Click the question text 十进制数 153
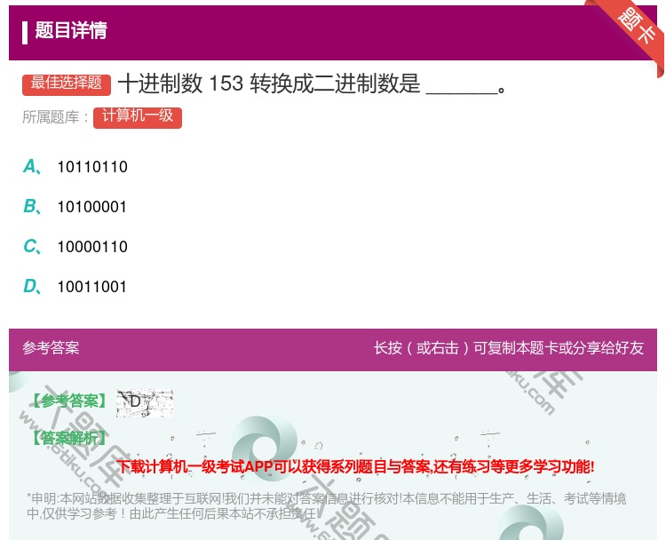Viewport: 666px width, 540px height. (x=312, y=83)
